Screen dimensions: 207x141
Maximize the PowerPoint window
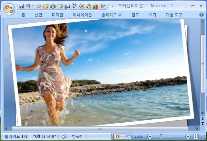[x=193, y=6]
